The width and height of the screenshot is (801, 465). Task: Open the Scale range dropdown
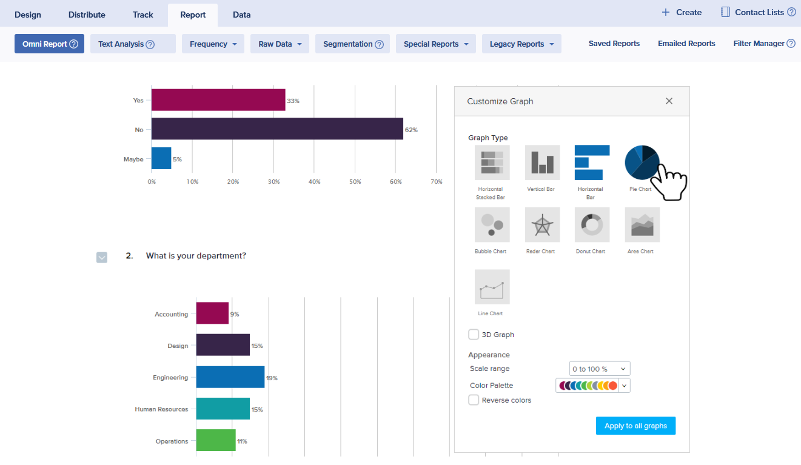point(599,369)
